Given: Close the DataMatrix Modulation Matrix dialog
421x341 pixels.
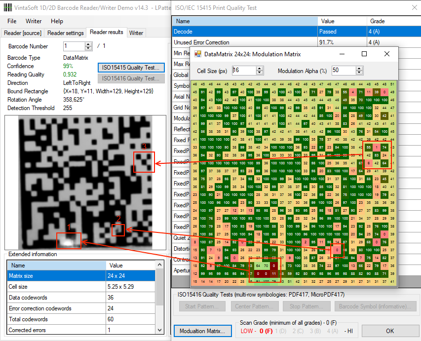Looking at the screenshot, I should 387,54.
